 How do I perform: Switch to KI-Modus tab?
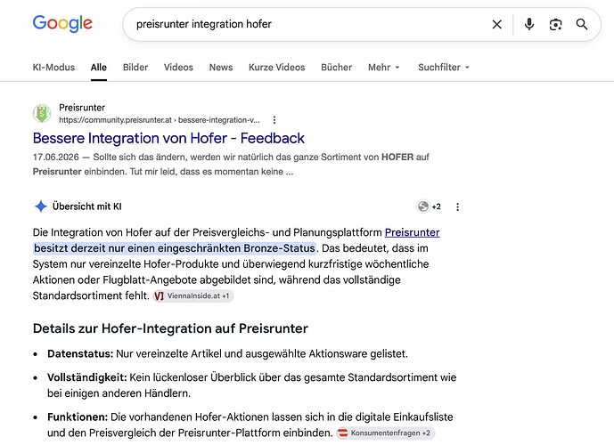(x=53, y=68)
